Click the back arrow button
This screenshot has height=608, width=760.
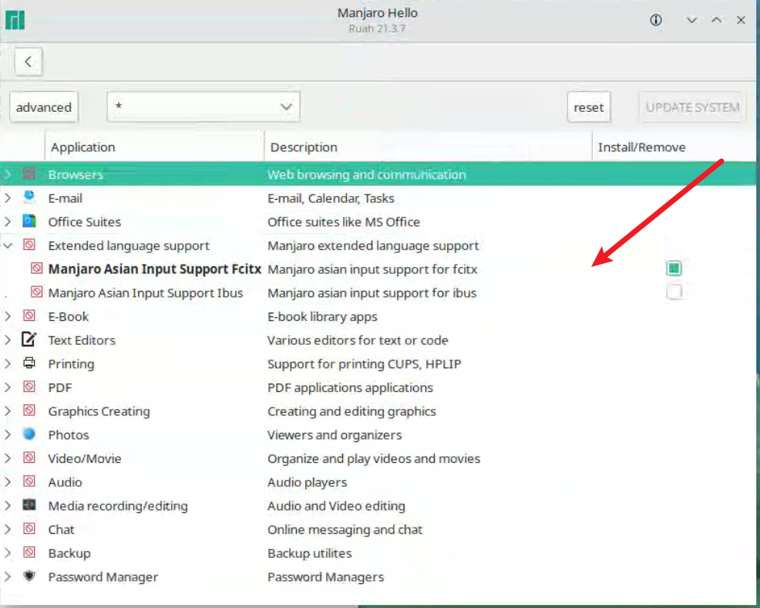pos(28,62)
